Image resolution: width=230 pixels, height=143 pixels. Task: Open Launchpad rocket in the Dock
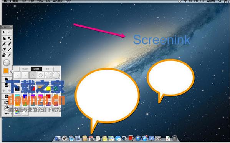click(65, 138)
